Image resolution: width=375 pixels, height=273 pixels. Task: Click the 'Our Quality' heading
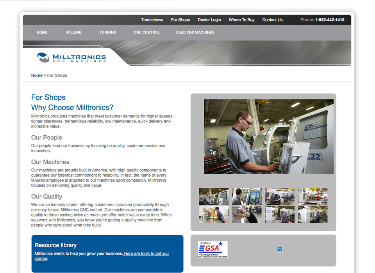pyautogui.click(x=46, y=197)
